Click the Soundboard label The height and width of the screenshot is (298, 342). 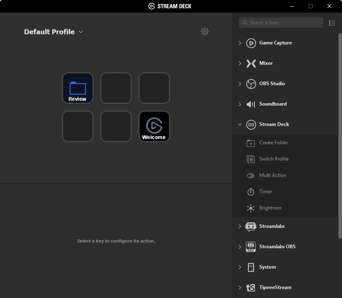tap(273, 104)
